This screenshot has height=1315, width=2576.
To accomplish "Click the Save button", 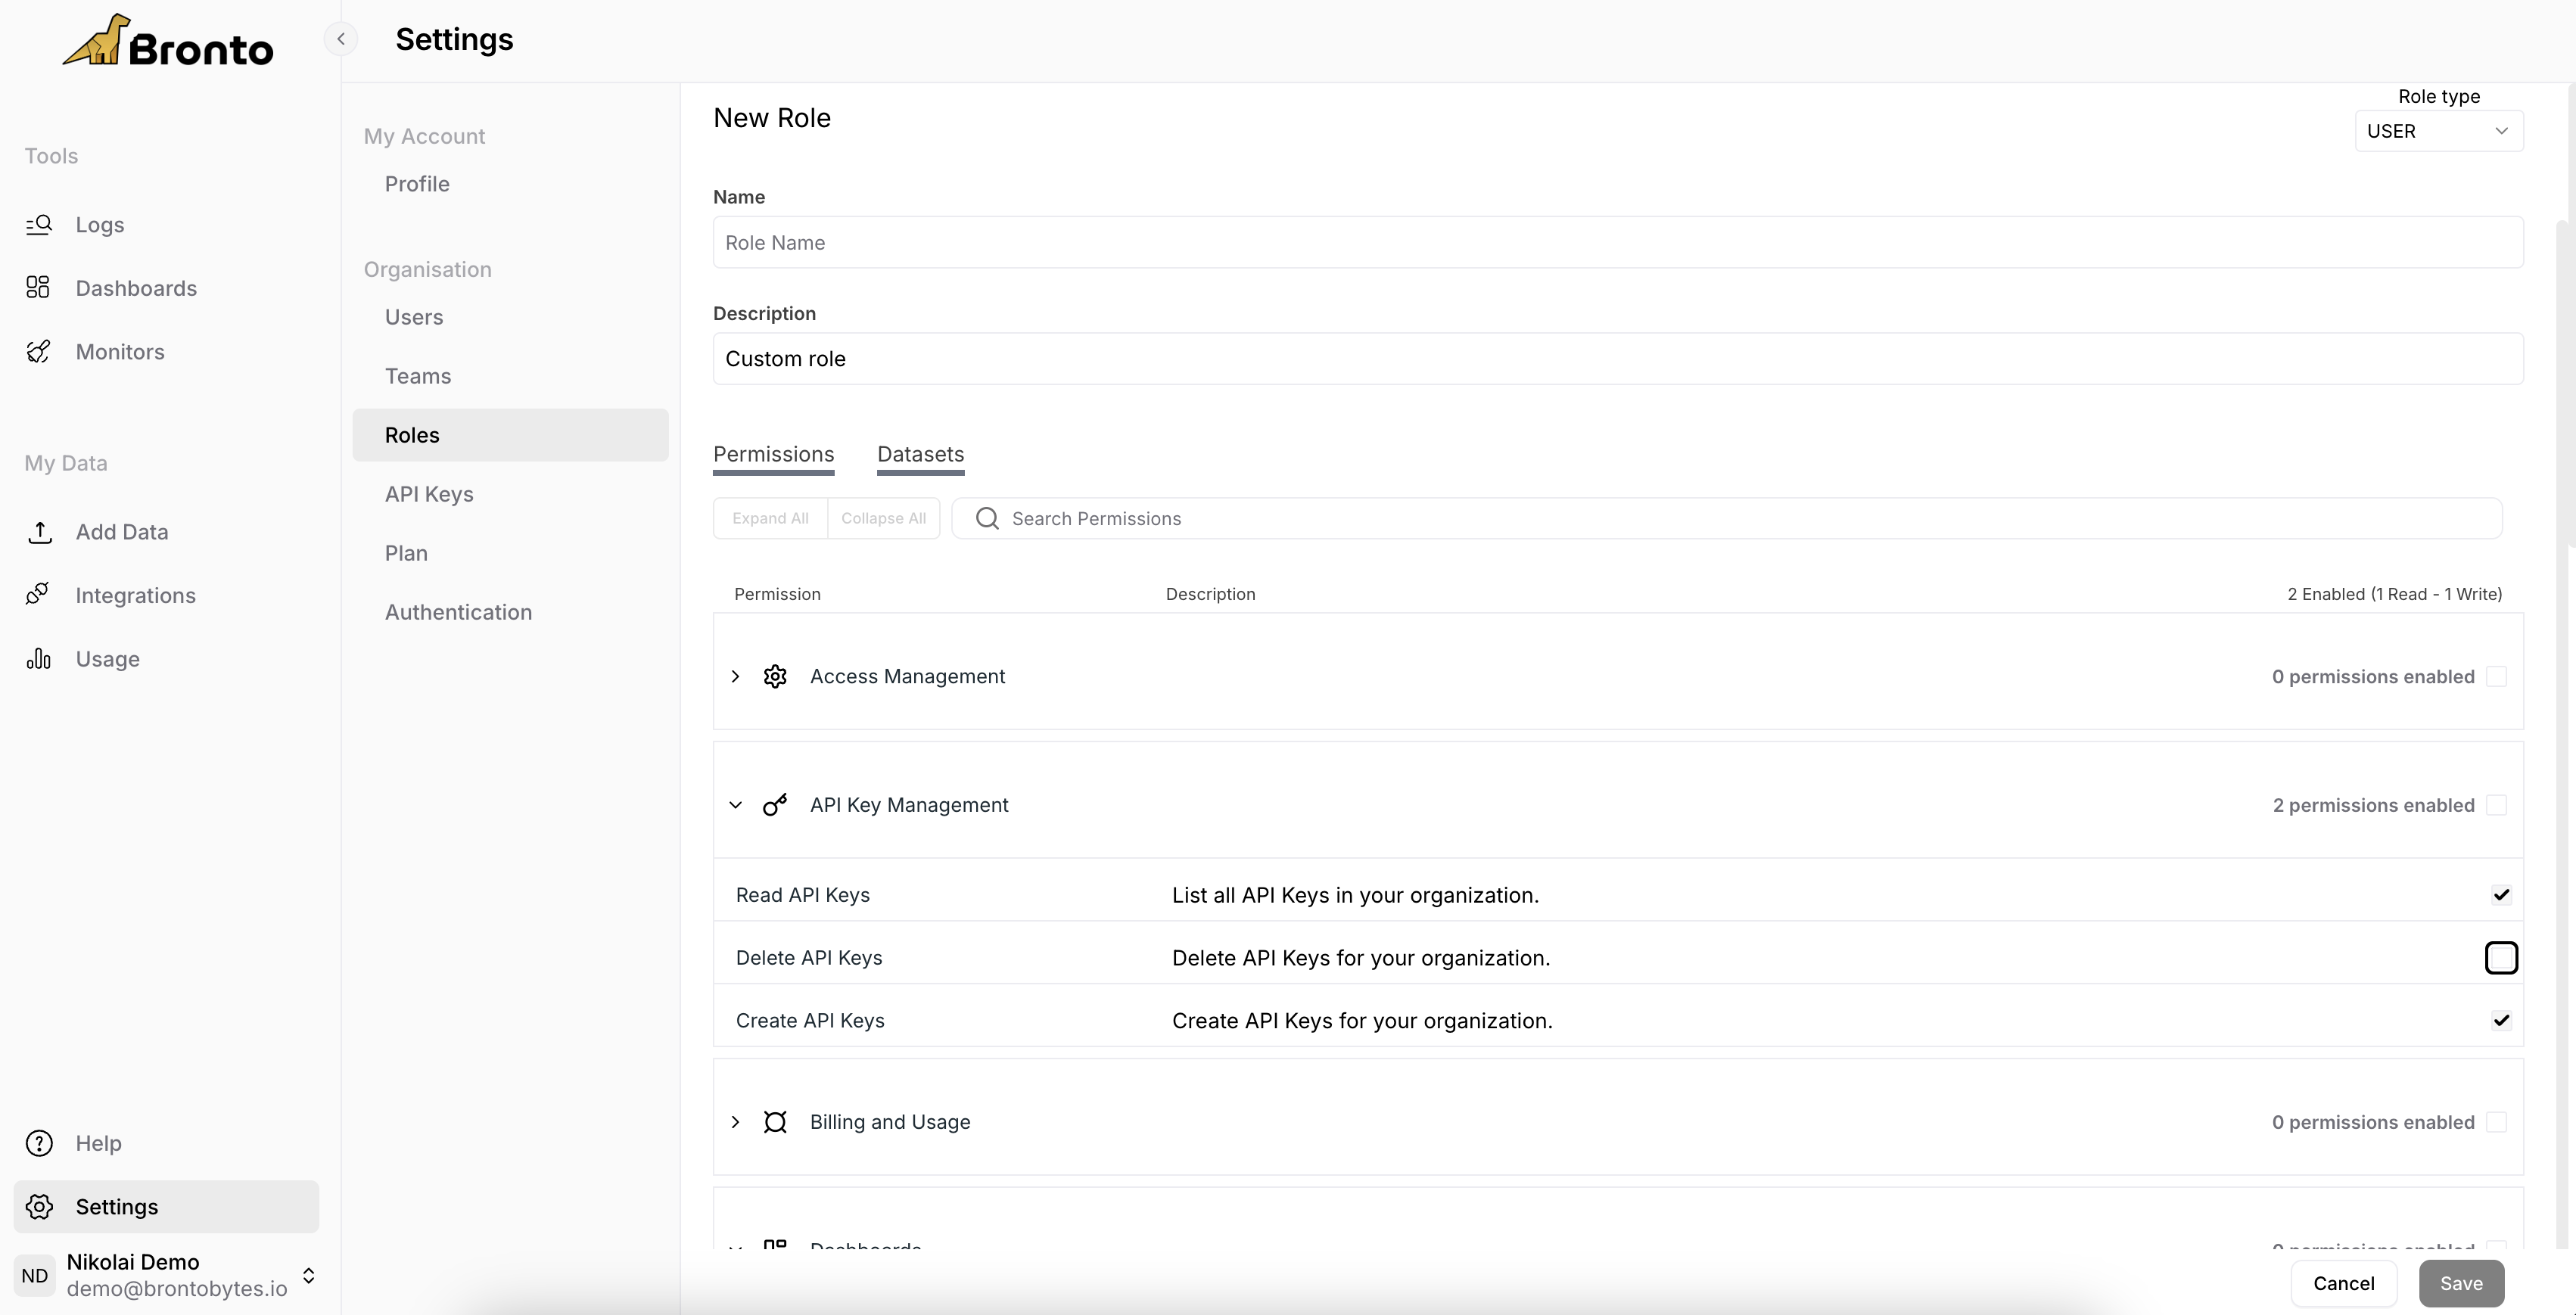I will [2460, 1283].
